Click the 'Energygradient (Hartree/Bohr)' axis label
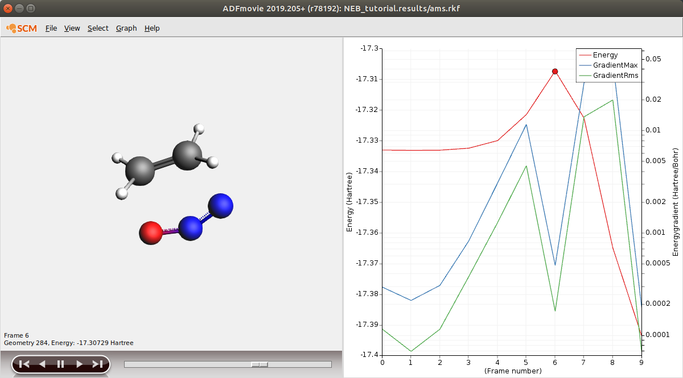The image size is (683, 378). 676,202
